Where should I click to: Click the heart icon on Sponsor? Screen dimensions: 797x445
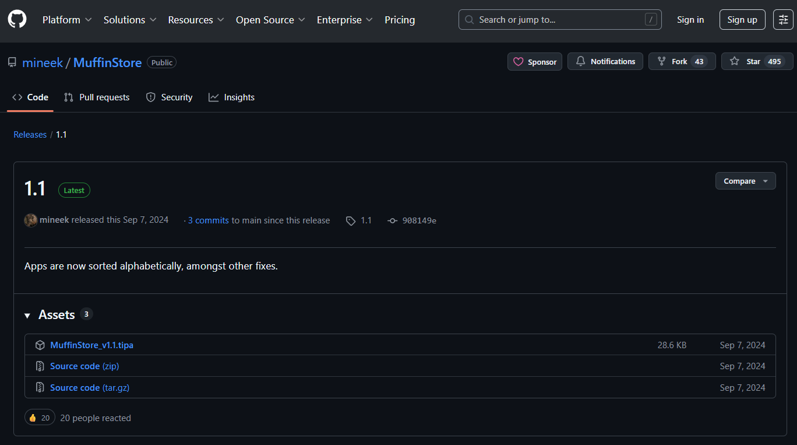pyautogui.click(x=518, y=62)
